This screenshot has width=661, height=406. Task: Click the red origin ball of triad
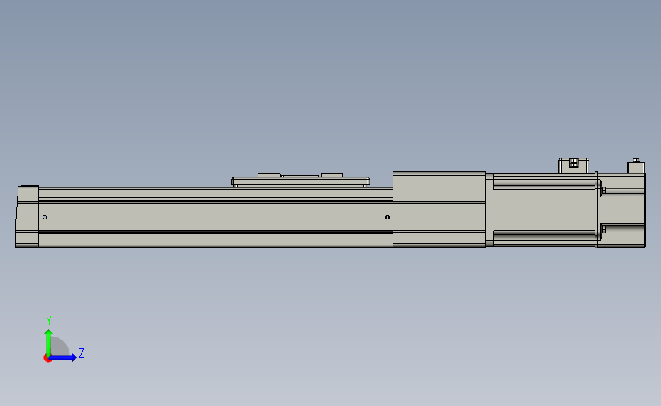(x=47, y=359)
